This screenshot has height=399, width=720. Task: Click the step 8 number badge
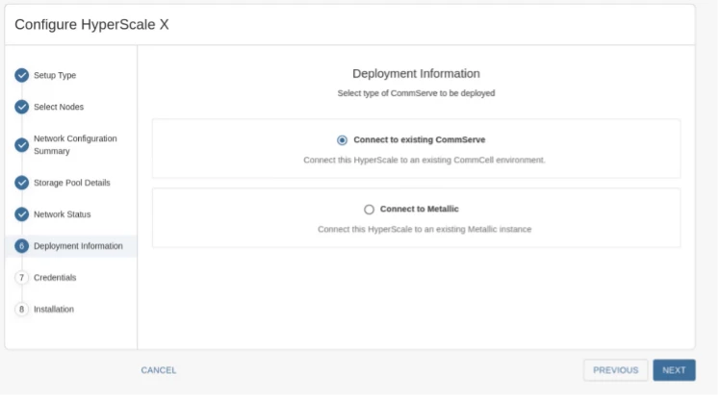pos(21,310)
